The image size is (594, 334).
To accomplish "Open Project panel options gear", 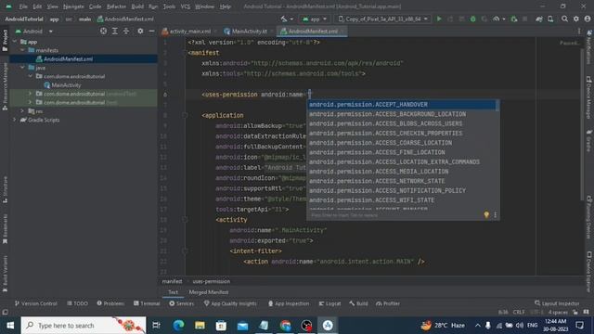I will click(x=140, y=31).
